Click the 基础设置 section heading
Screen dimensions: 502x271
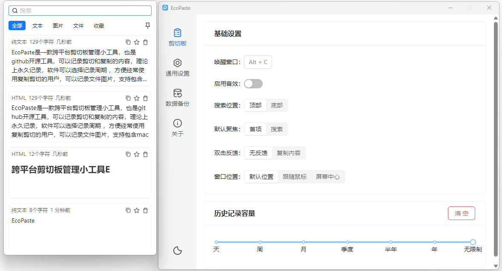pos(228,34)
